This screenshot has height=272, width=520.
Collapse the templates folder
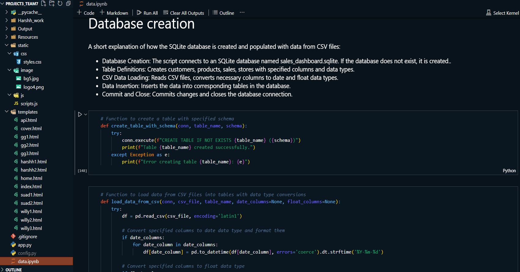pos(28,112)
